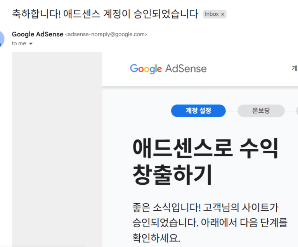298x247 pixels.
Task: Click the dotted connector right of 온보딩
Action: pos(290,111)
